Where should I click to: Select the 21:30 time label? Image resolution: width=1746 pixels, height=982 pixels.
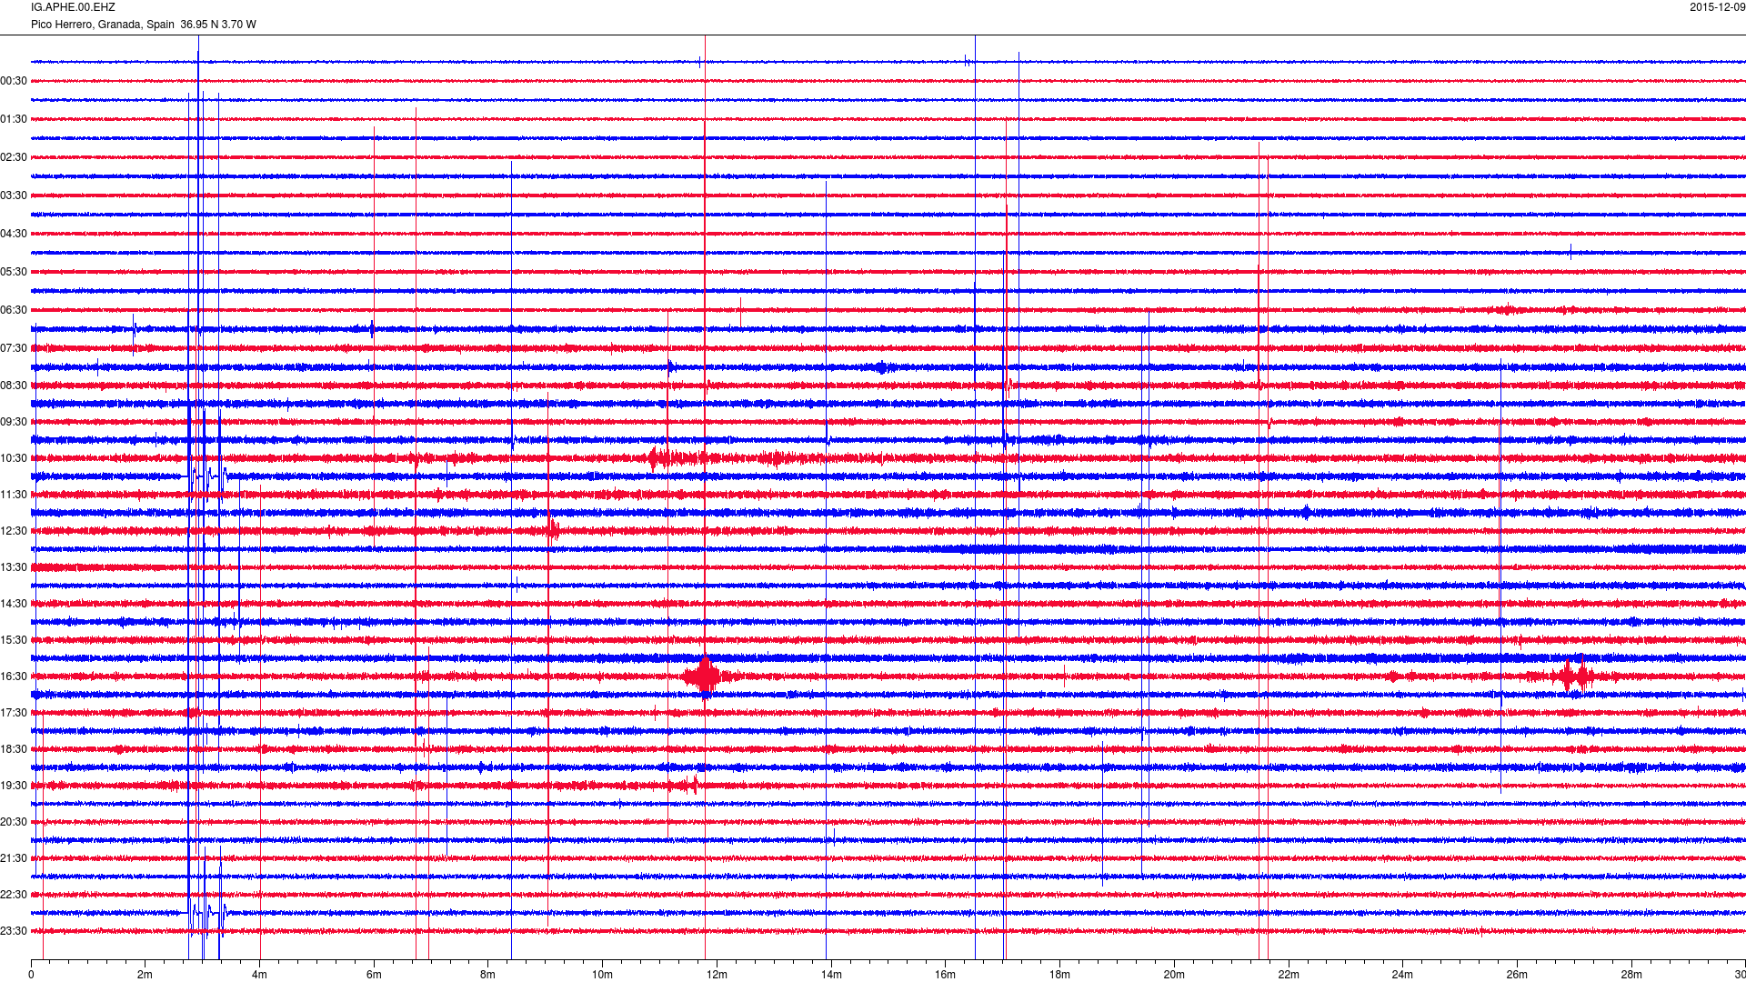[14, 858]
